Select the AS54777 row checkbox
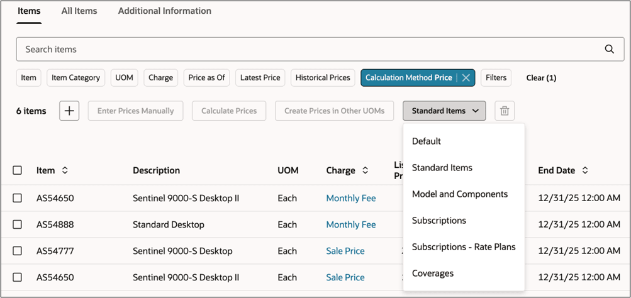Screen dimensions: 631x298 point(18,251)
